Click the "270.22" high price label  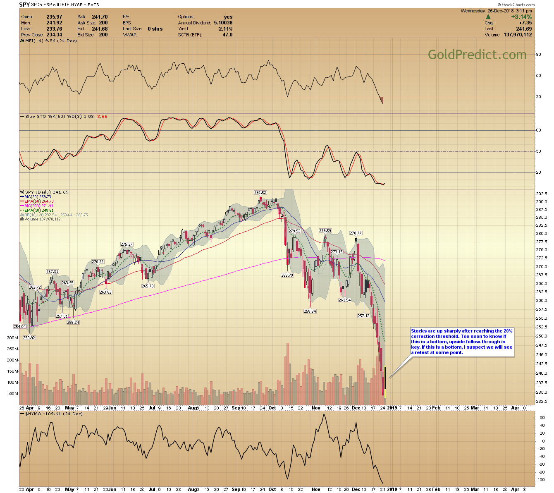coord(98,262)
